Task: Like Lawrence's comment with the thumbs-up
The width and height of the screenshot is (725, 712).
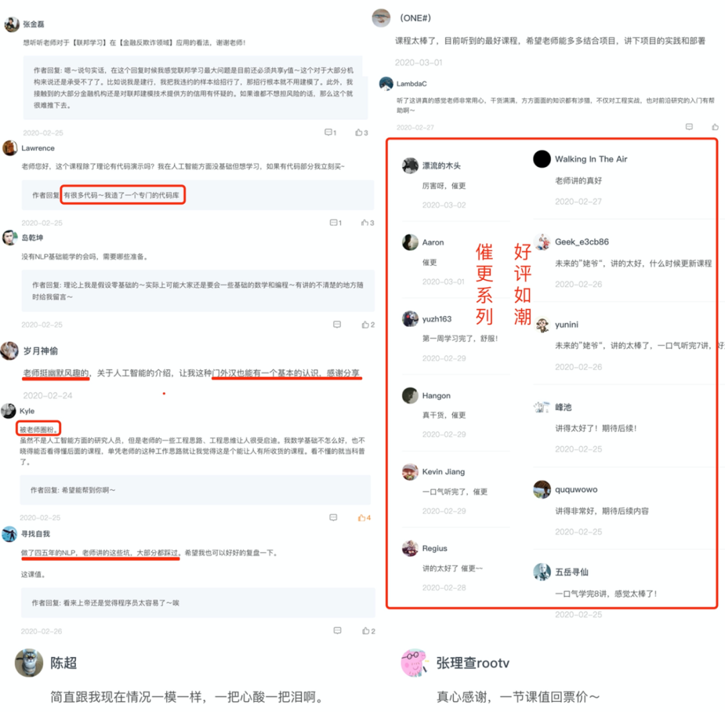Action: (365, 222)
